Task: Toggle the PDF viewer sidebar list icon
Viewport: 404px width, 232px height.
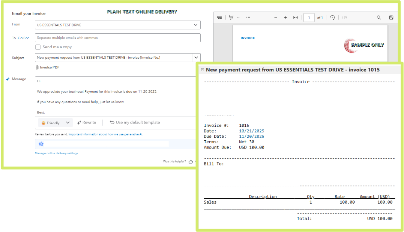Action: (219, 18)
